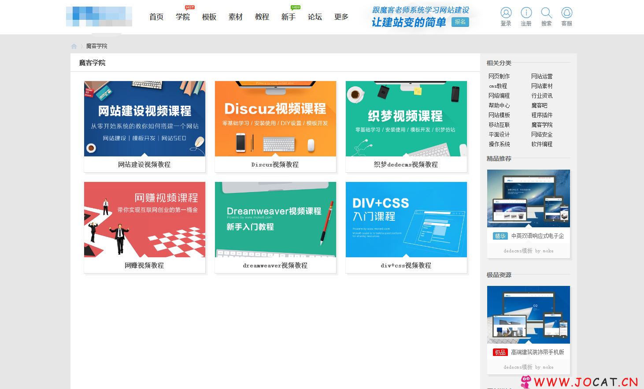Select 操作系统 category link
Viewport: 644px width, 389px height.
click(x=499, y=144)
